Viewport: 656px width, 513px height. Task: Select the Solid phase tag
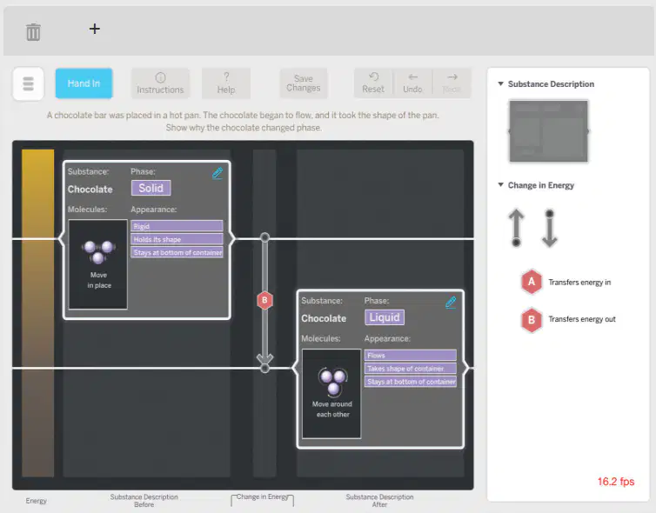[151, 188]
